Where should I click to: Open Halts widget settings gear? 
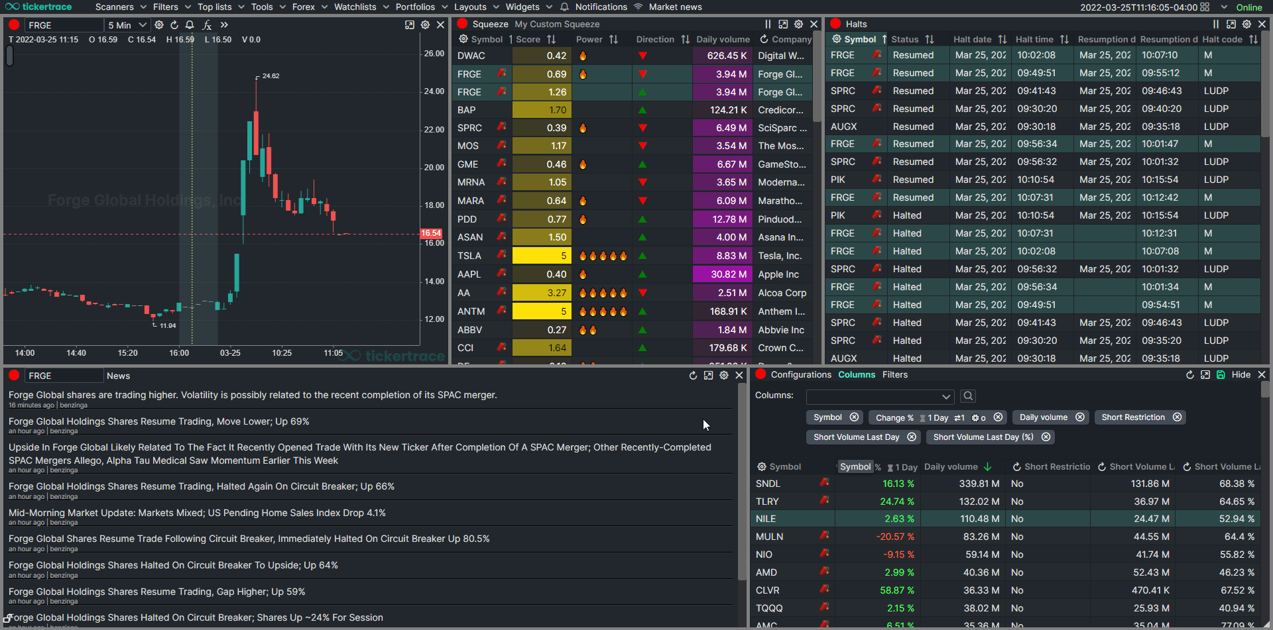(x=1246, y=24)
